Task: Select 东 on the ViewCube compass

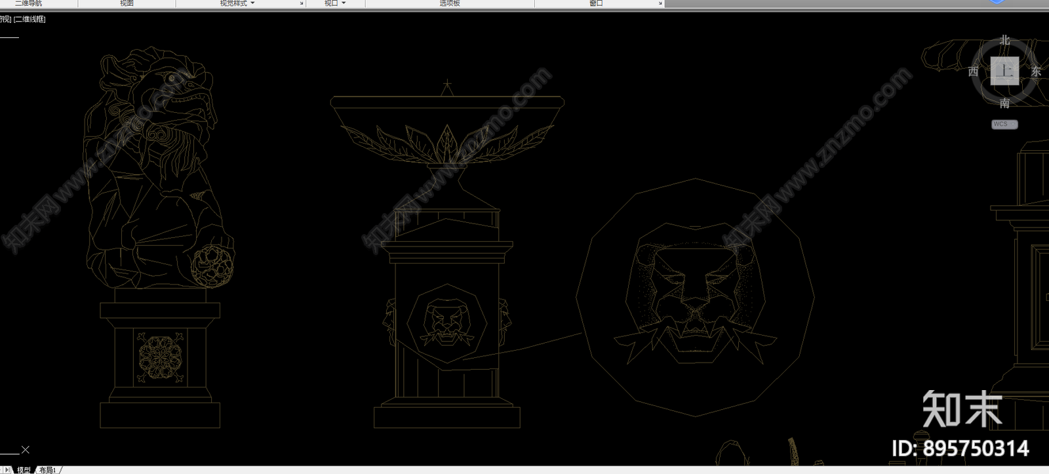Action: coord(1036,71)
